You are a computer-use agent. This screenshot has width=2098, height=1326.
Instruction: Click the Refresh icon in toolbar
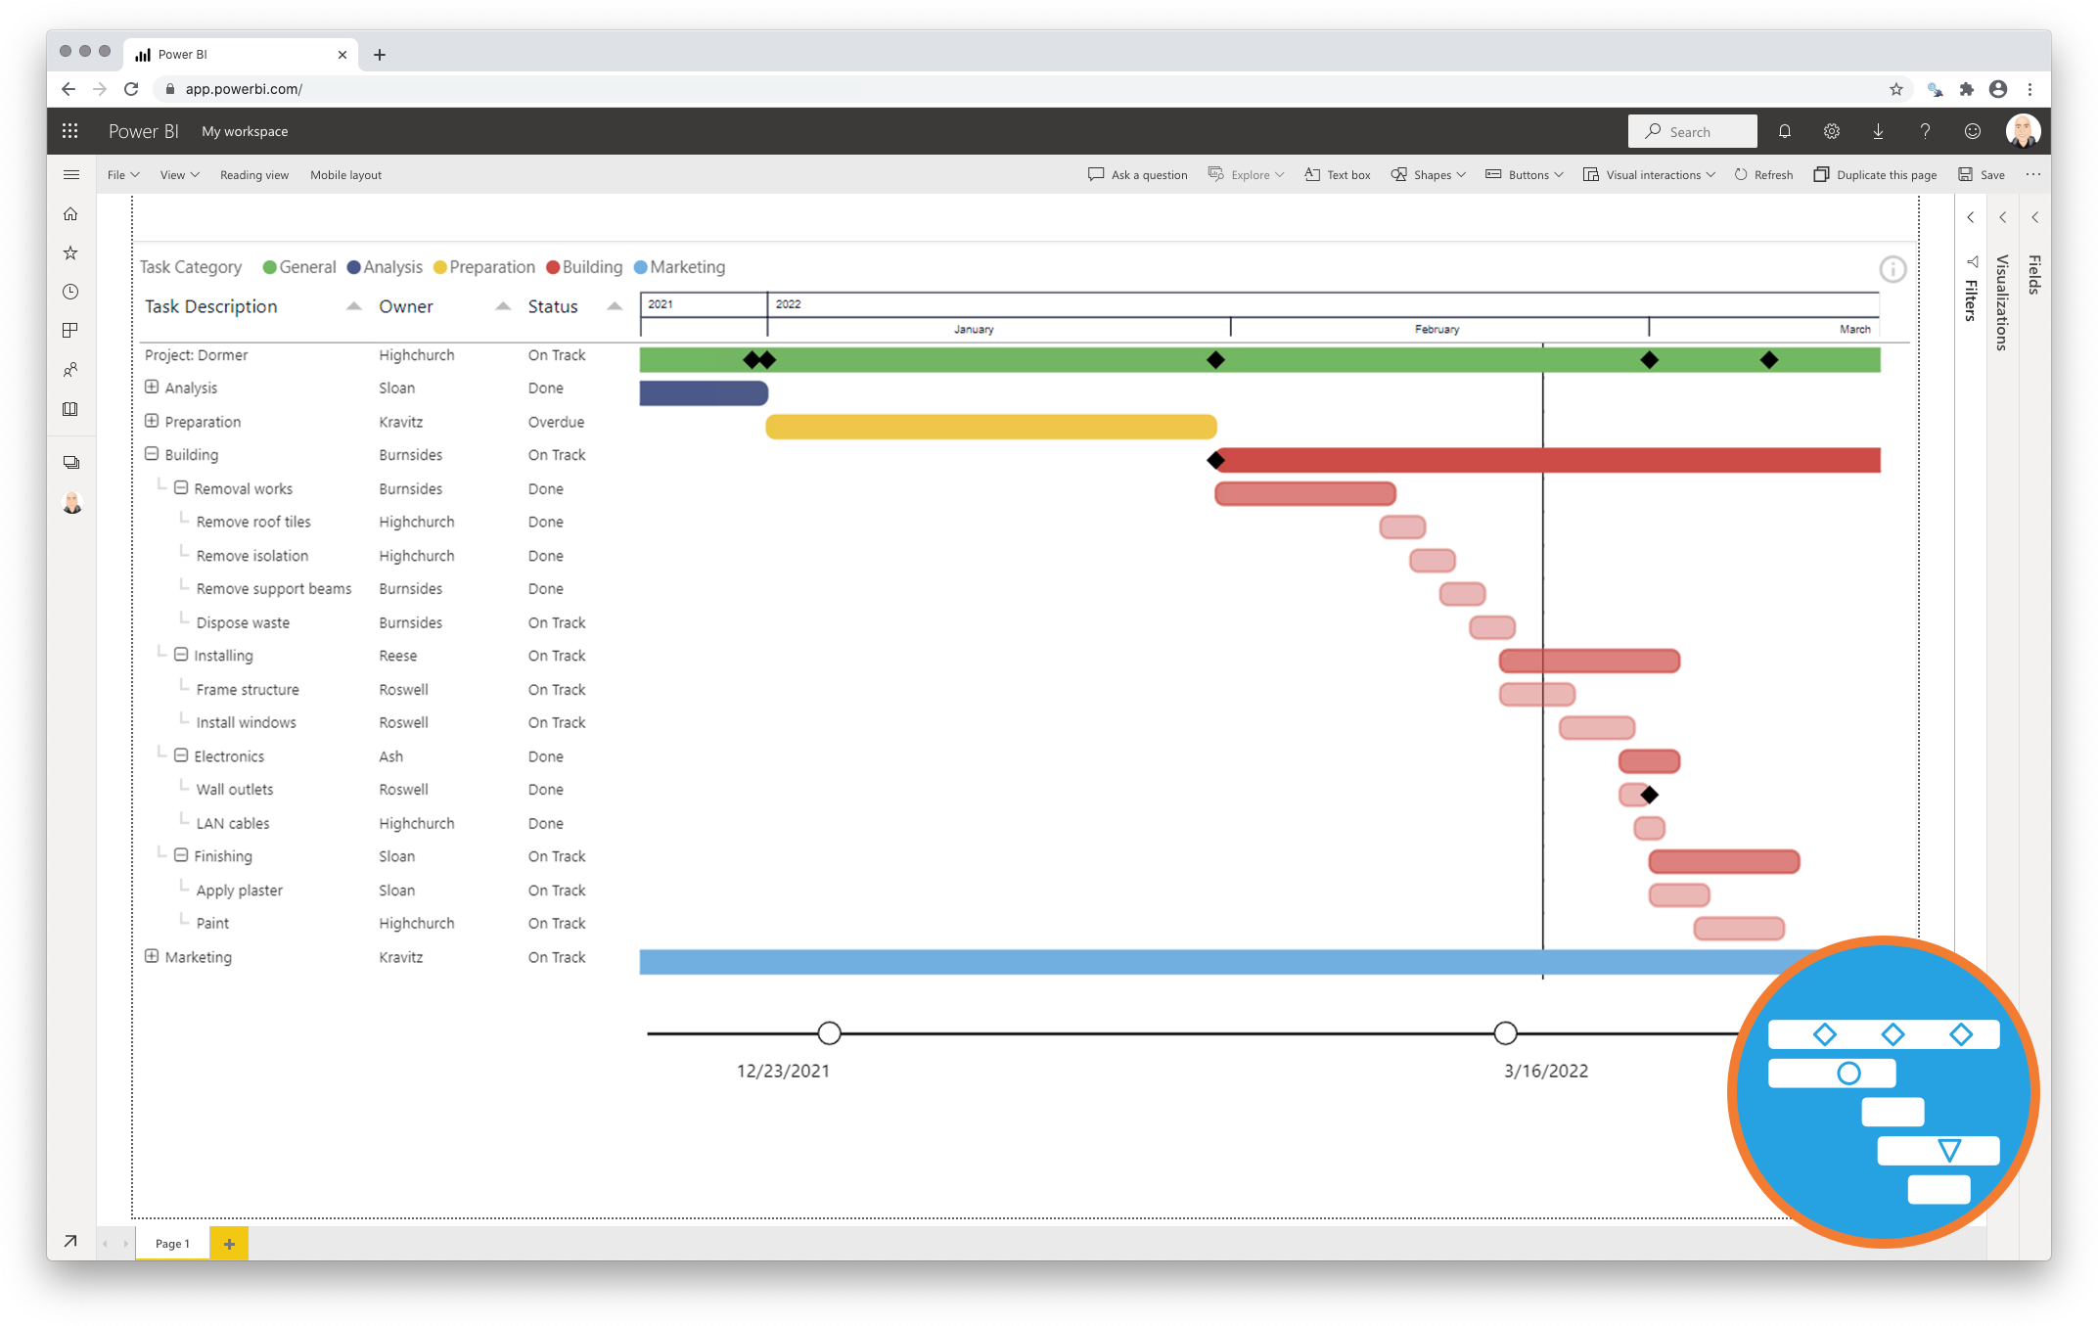click(1741, 172)
